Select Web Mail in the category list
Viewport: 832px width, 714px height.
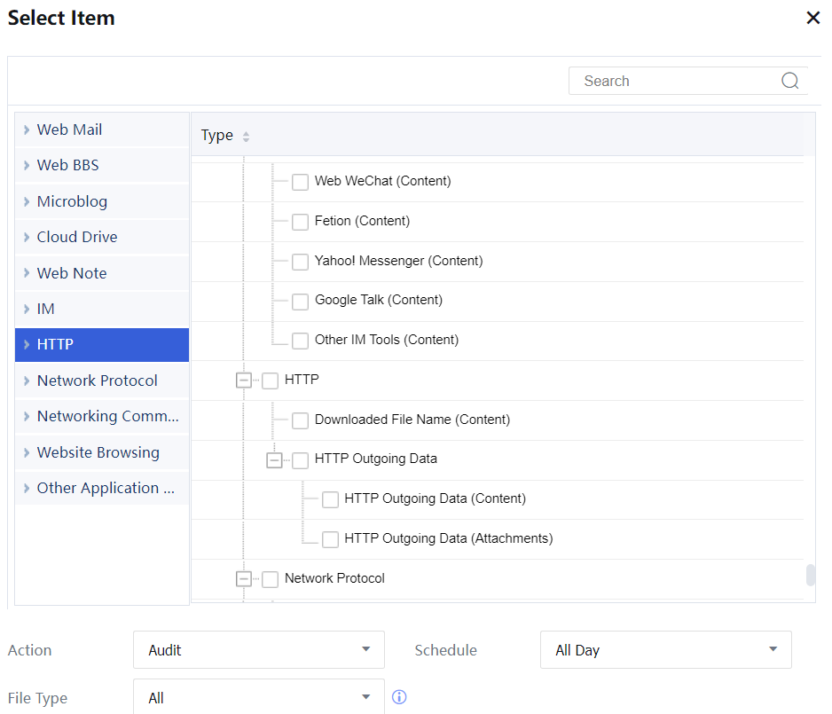tap(69, 130)
